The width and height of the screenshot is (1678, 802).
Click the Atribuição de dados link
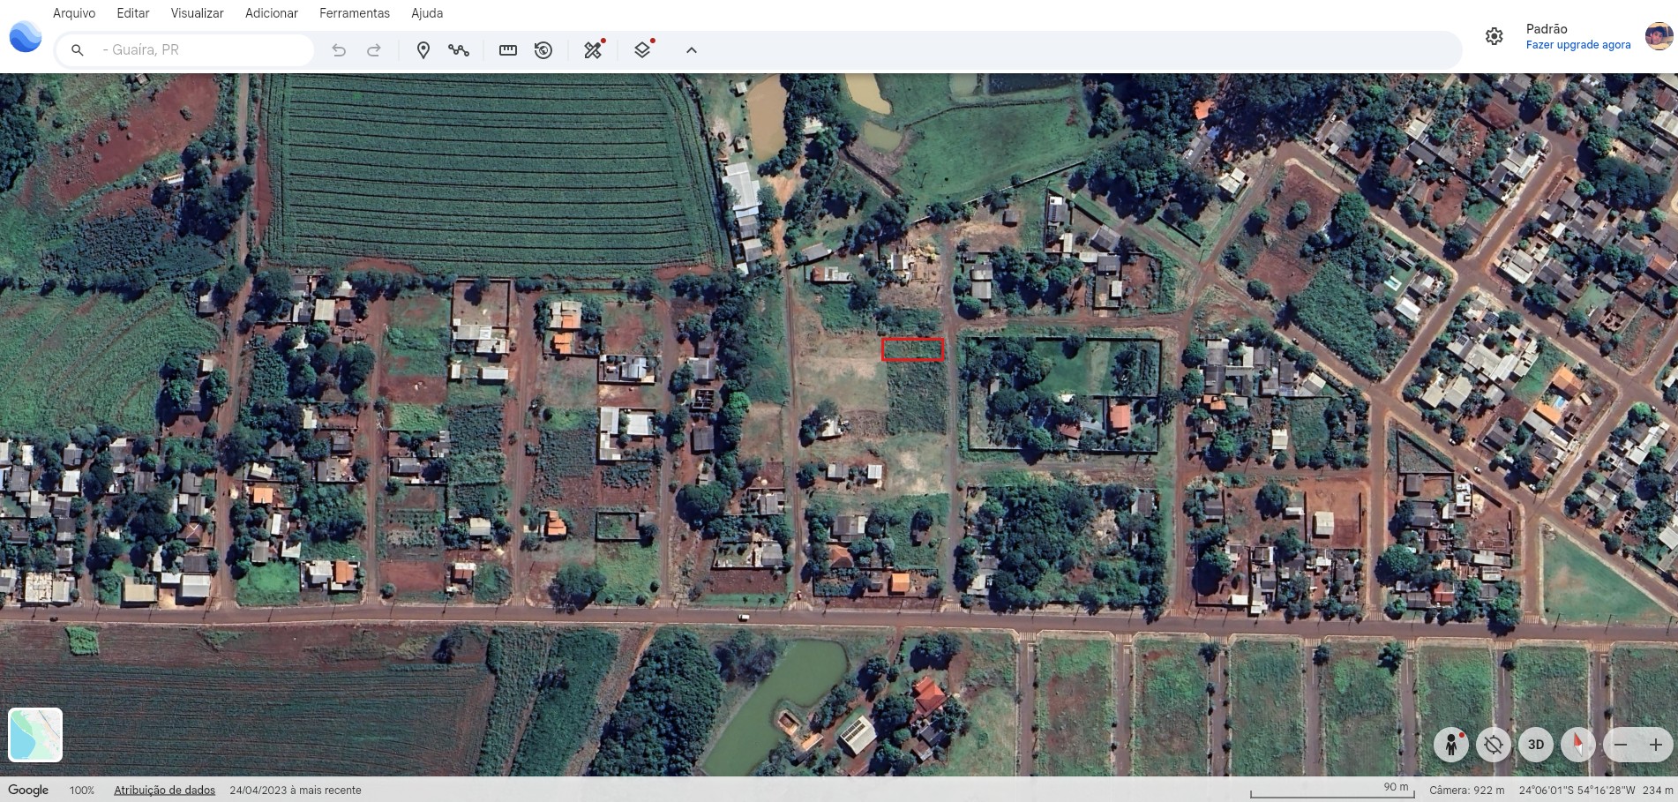tap(165, 791)
